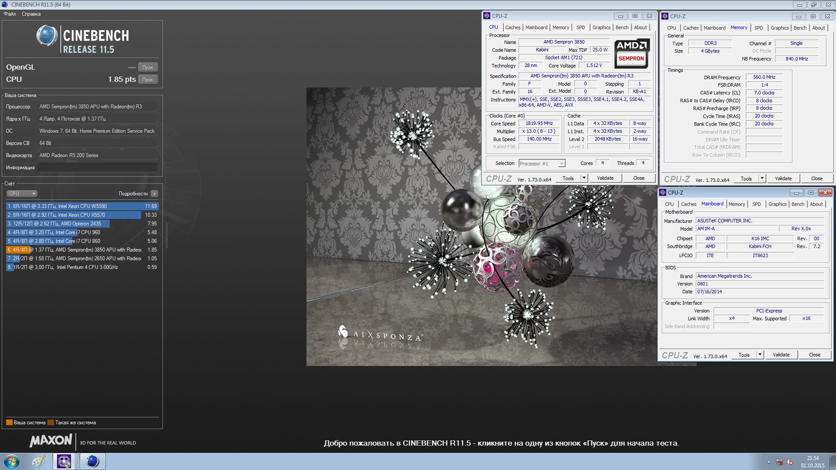Open the Файл menu
836x470 pixels.
click(x=10, y=14)
